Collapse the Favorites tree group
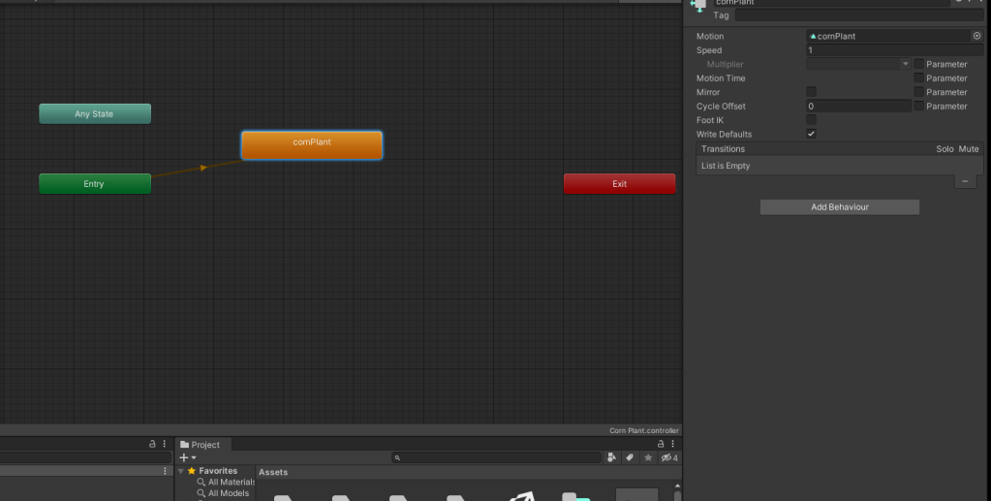Image resolution: width=991 pixels, height=501 pixels. click(x=180, y=471)
